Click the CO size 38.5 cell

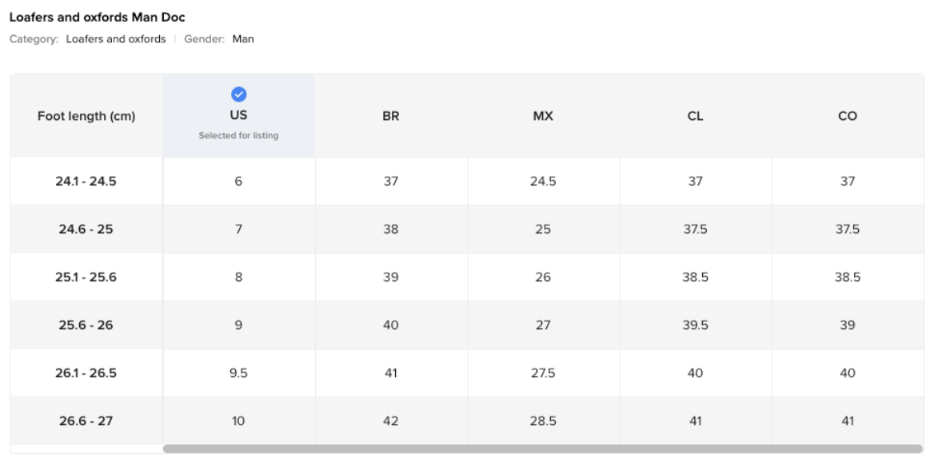[847, 277]
